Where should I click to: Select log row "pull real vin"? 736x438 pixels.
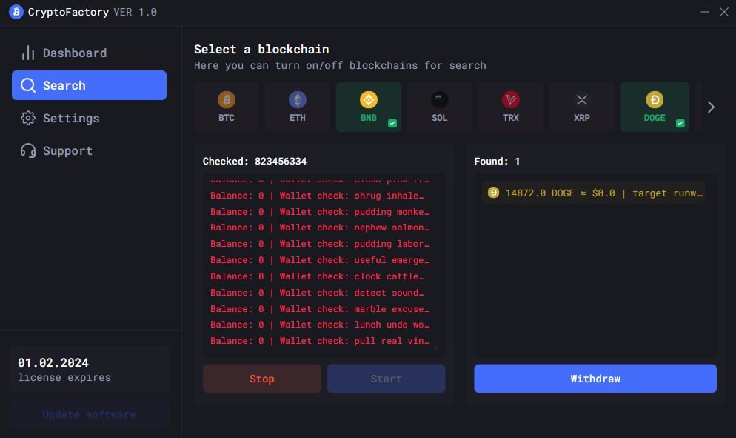[320, 341]
